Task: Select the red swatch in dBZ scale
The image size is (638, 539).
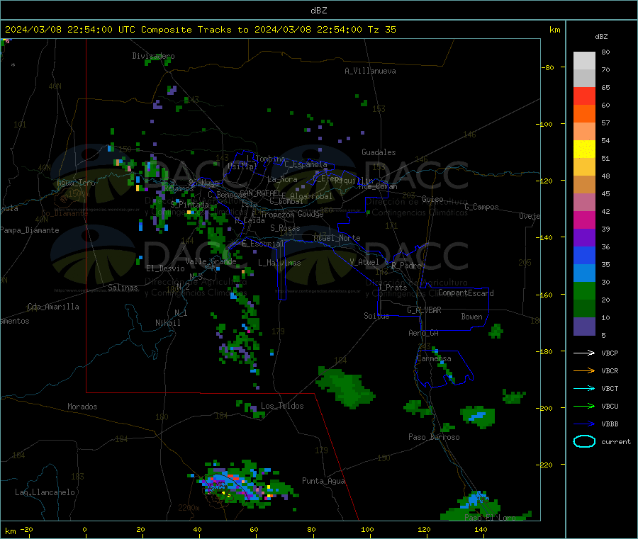Action: (584, 96)
